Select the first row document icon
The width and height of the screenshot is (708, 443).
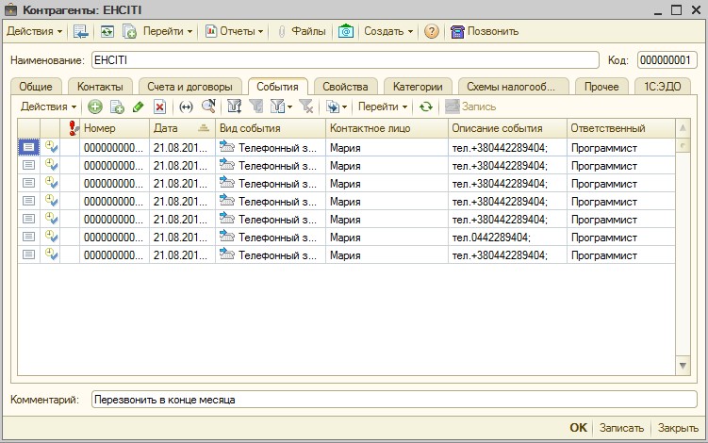[x=28, y=147]
